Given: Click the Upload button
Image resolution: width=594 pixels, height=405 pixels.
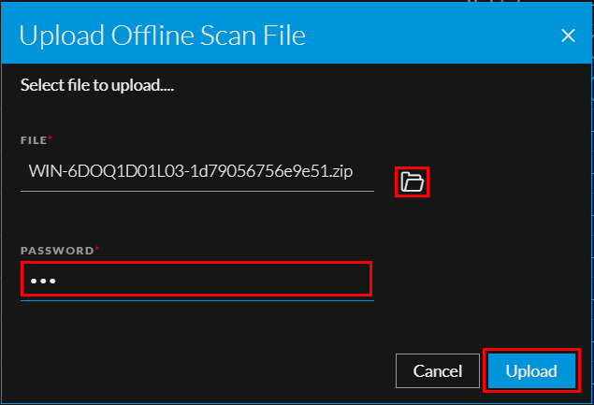Looking at the screenshot, I should (531, 371).
